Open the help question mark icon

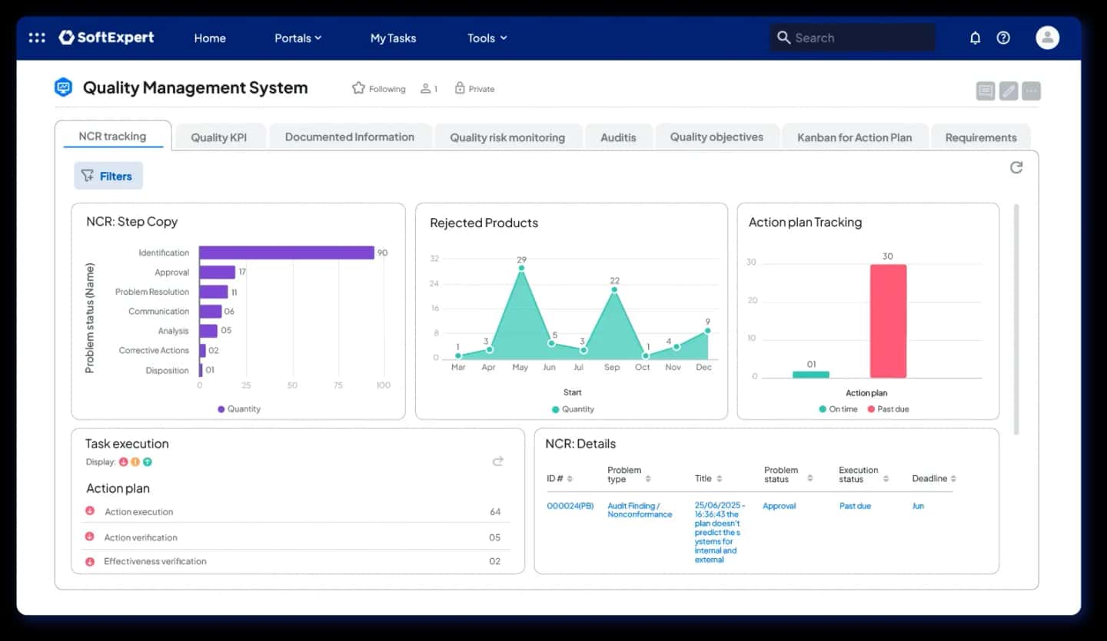(1003, 38)
